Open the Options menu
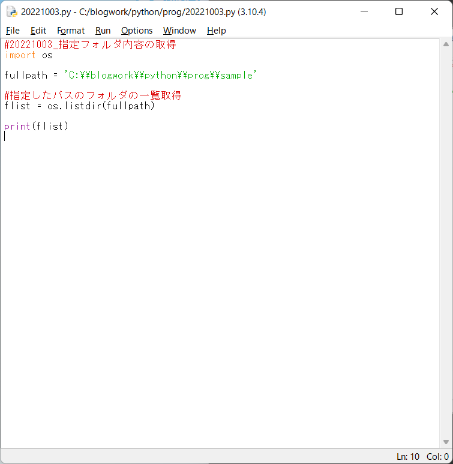 click(137, 31)
